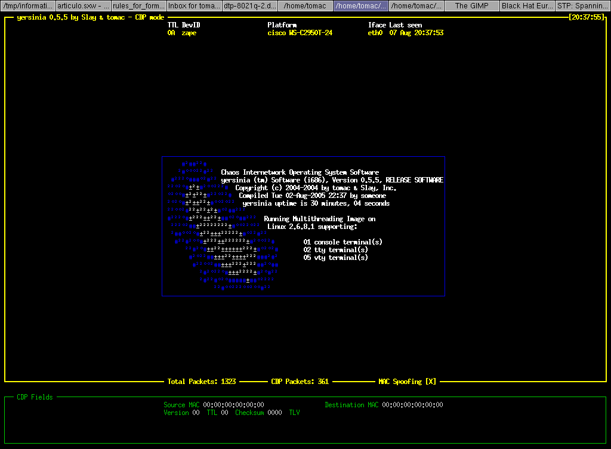This screenshot has width=611, height=449.
Task: Open the articulo.sxw tab
Action: [83, 6]
